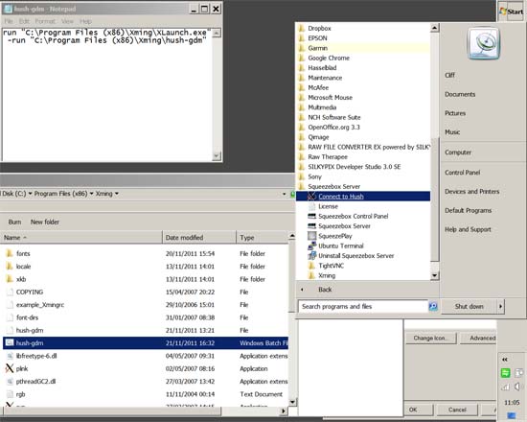This screenshot has width=527, height=422.
Task: Sort files by Name column
Action: (81, 238)
